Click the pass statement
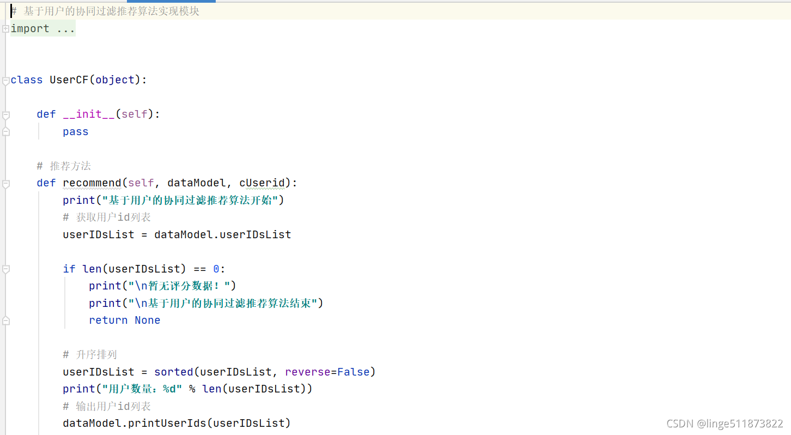The height and width of the screenshot is (435, 791). click(x=76, y=132)
